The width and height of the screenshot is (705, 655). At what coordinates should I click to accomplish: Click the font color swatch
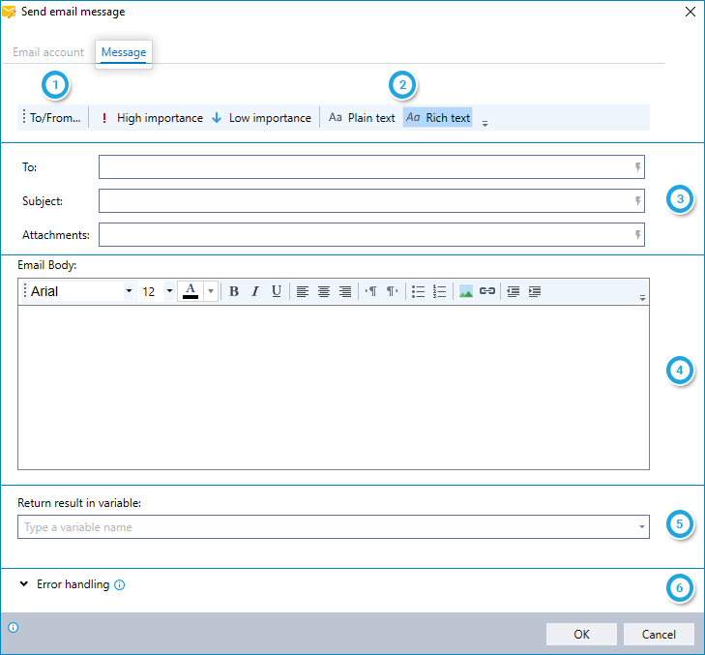tap(191, 291)
